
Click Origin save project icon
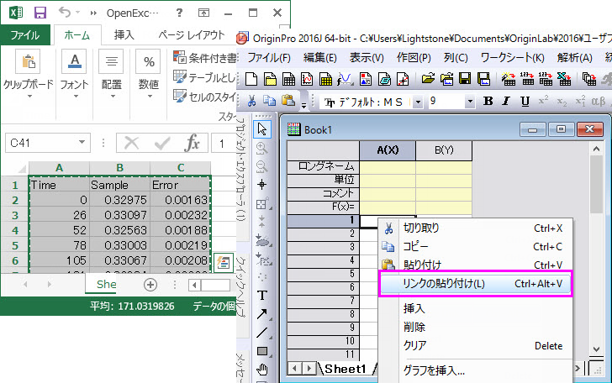click(465, 79)
